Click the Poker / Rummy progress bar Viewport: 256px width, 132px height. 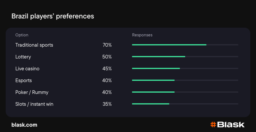tap(185, 92)
